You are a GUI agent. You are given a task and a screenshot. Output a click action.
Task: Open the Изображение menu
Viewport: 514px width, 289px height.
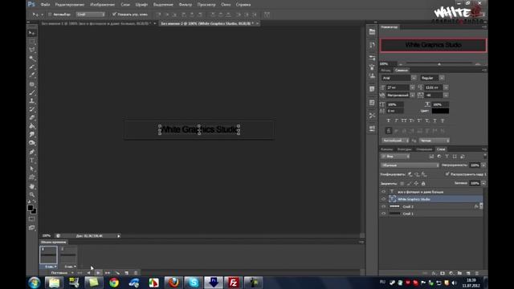pos(102,5)
